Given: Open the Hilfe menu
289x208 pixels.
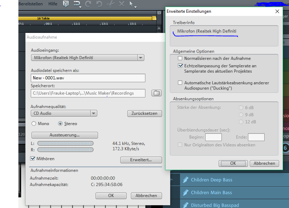Looking at the screenshot, I should point(53,4).
